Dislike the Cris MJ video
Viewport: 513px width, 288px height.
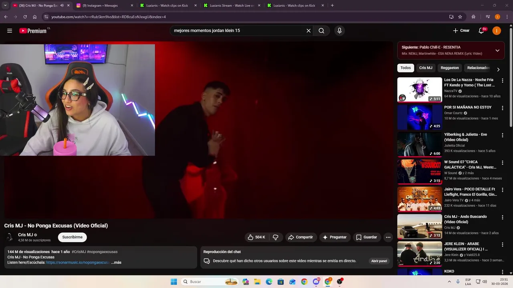[x=276, y=237]
